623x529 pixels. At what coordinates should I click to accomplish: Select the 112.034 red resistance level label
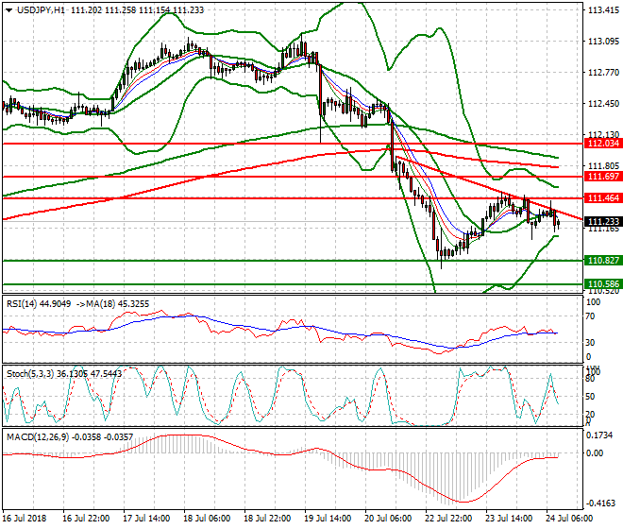point(603,144)
